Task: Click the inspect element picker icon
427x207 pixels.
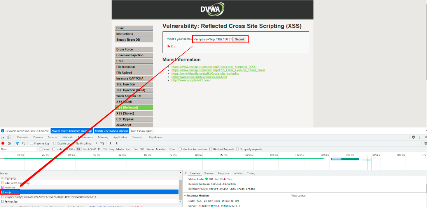Action: pos(3,137)
